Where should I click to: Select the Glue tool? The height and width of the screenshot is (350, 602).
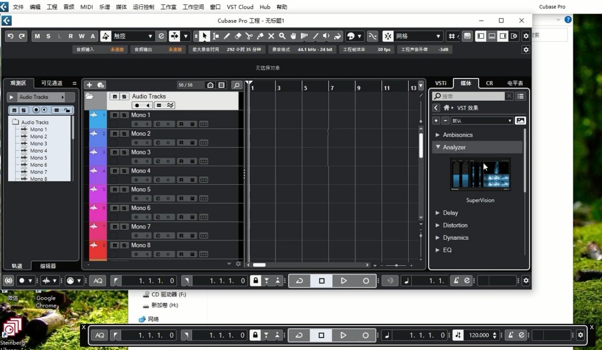tap(260, 36)
